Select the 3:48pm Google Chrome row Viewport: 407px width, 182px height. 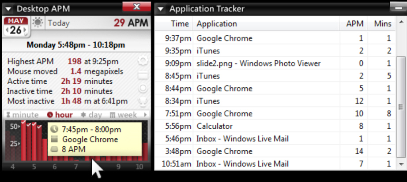(x=275, y=151)
